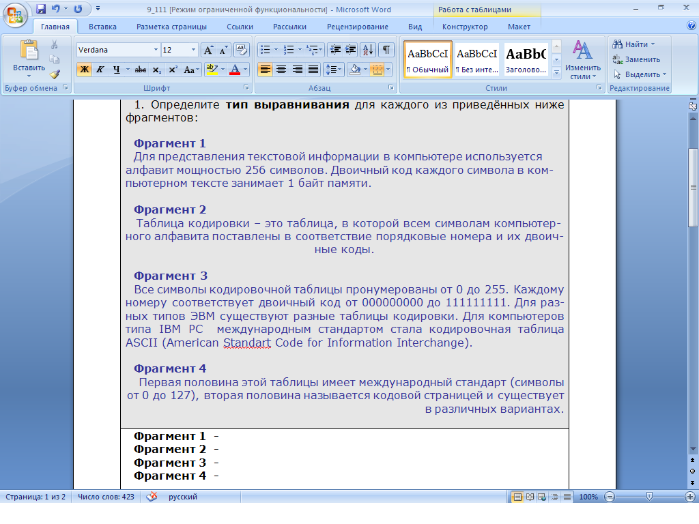Screen dimensions: 699x524
Task: Click spelling check icon in status bar
Action: tap(152, 497)
